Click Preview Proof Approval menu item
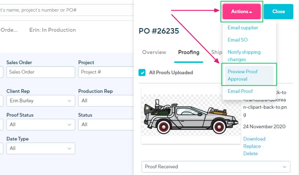Viewport: 299px width, 175px height. point(243,75)
